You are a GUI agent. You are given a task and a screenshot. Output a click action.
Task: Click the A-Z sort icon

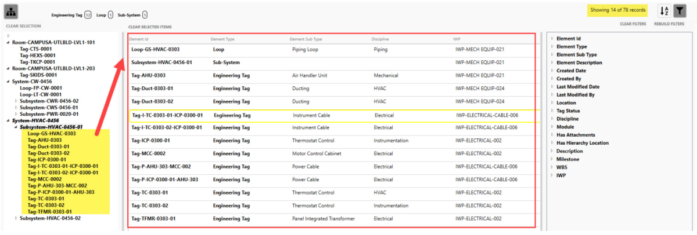pos(664,11)
